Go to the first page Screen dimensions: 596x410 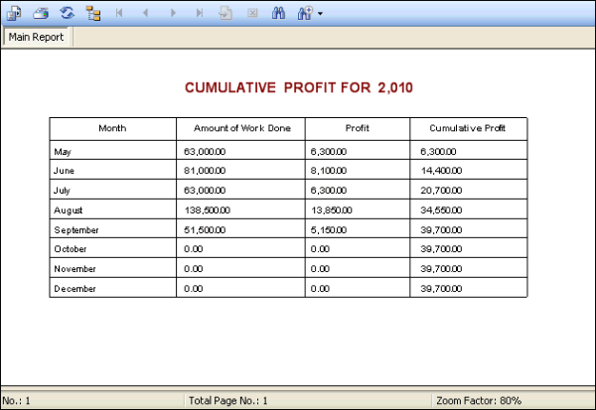[x=120, y=13]
